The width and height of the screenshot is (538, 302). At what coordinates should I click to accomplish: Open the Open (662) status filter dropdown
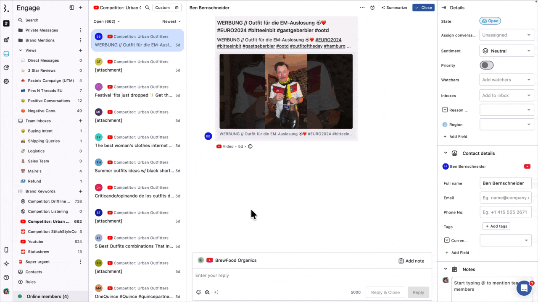107,21
